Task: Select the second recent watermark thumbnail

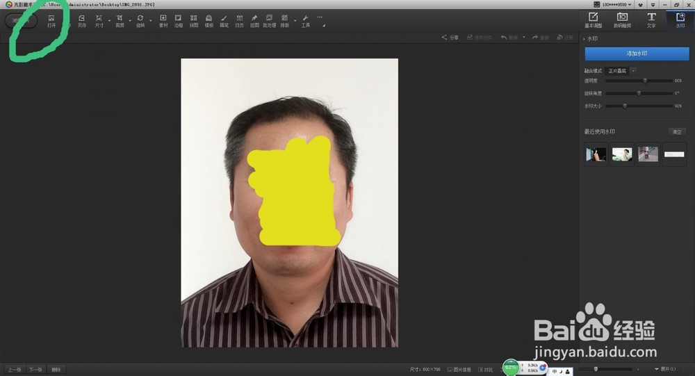Action: (622, 154)
